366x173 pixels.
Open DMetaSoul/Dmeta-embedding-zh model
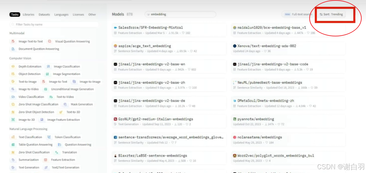[x=288, y=103]
